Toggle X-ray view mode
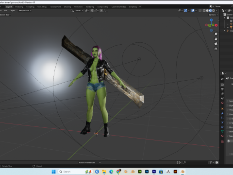 pyautogui.click(x=200, y=11)
